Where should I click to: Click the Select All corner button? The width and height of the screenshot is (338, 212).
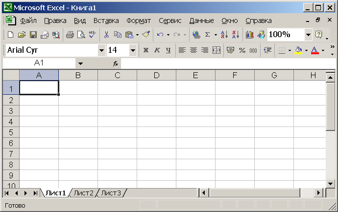coord(11,75)
